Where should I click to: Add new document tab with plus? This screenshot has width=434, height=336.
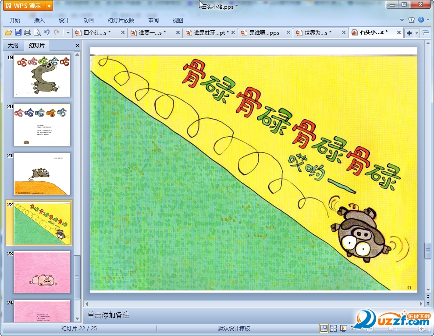[x=409, y=33]
